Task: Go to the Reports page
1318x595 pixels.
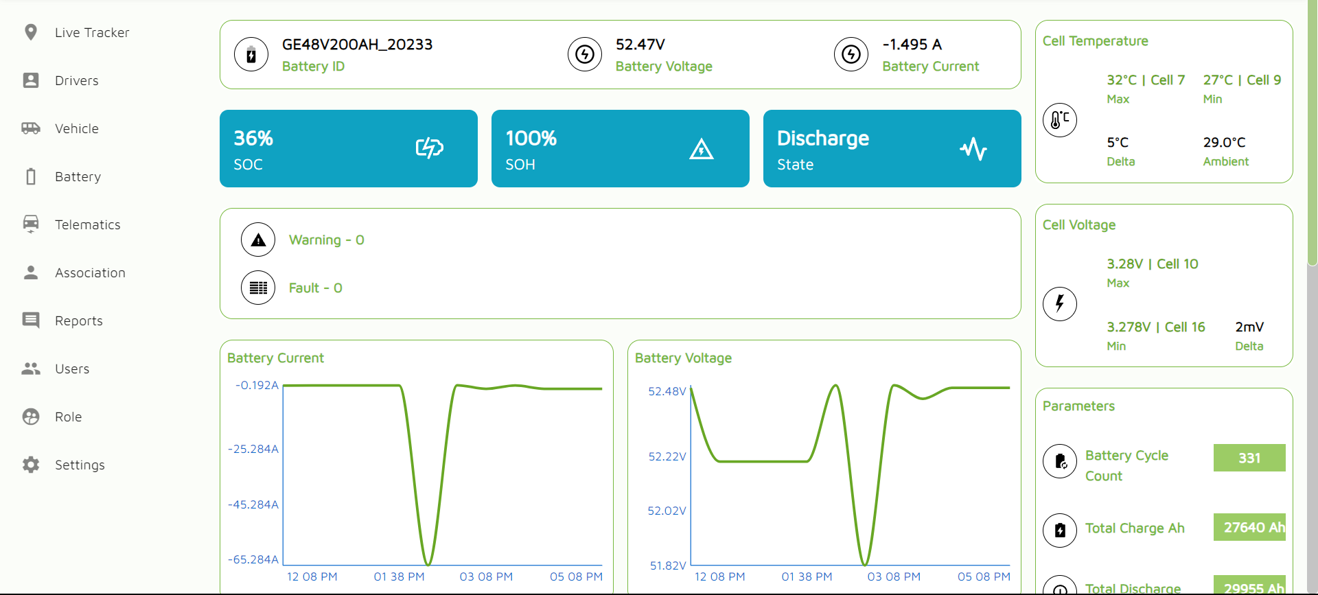Action: [78, 320]
